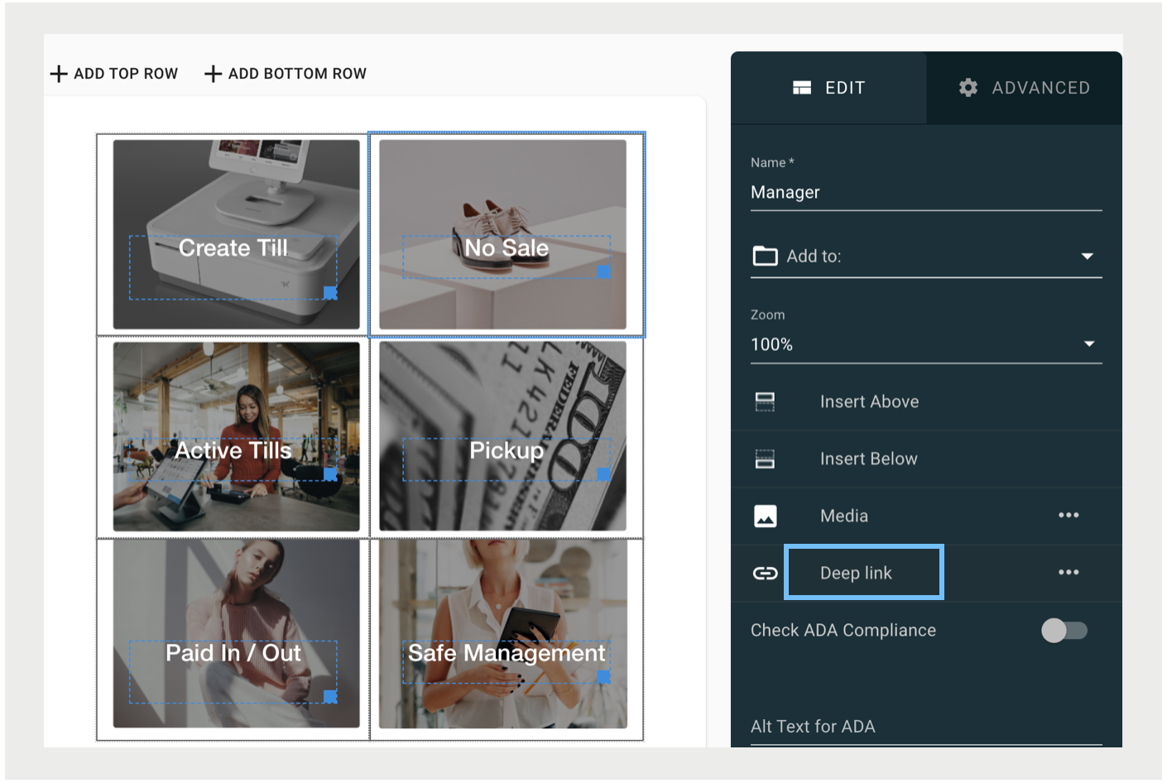Click the Deep link chain icon
Screen dimensions: 1162x783
pyautogui.click(x=766, y=573)
